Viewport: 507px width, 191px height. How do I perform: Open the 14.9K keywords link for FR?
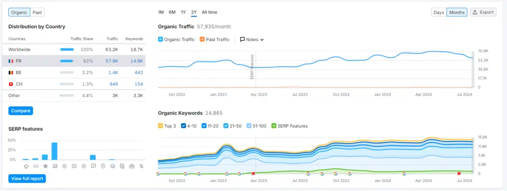pyautogui.click(x=137, y=61)
